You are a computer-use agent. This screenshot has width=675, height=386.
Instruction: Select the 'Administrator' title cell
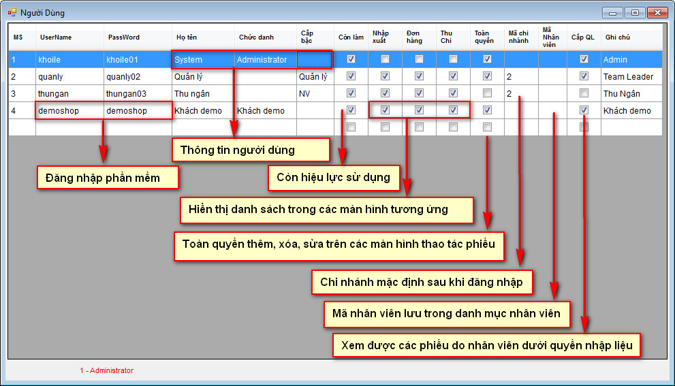point(266,59)
